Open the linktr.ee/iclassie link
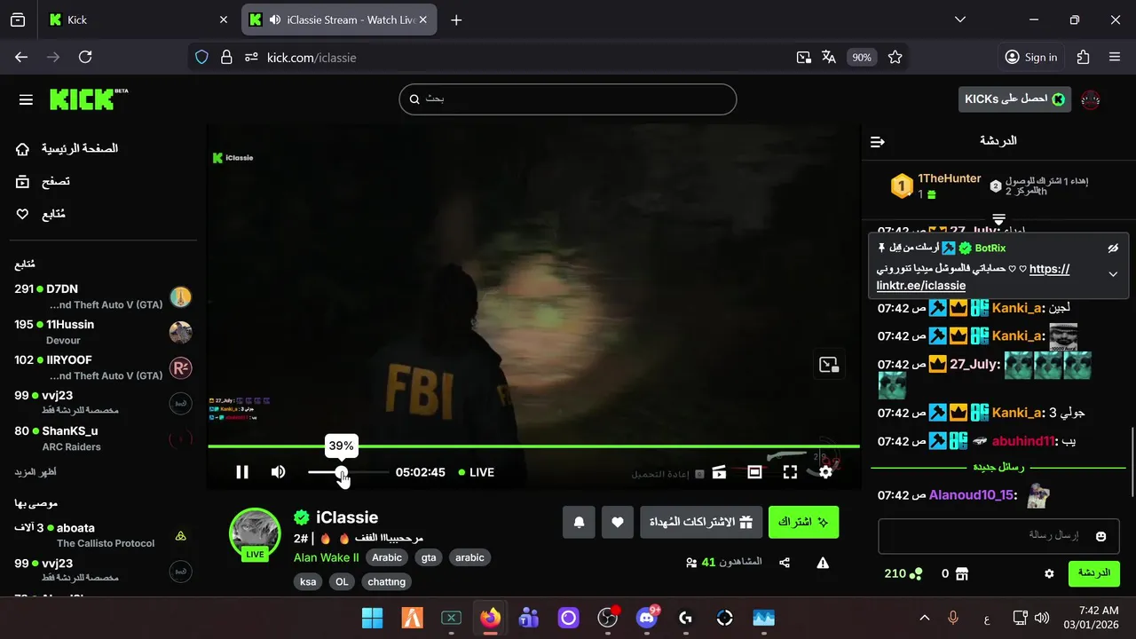 coord(973,277)
